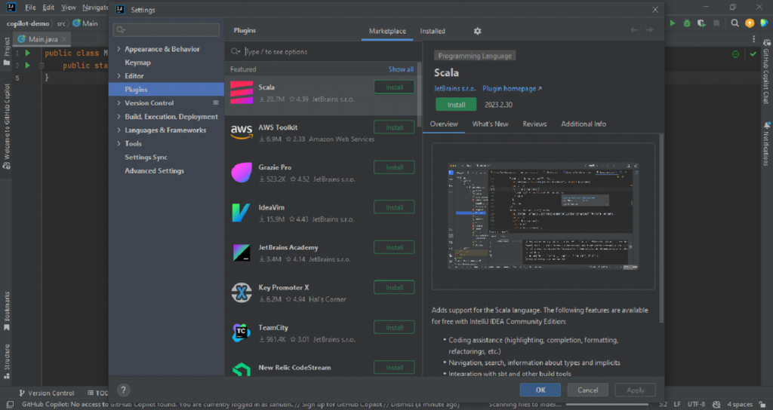Image resolution: width=773 pixels, height=410 pixels.
Task: Click the run gutter icon on line 1
Action: click(28, 53)
